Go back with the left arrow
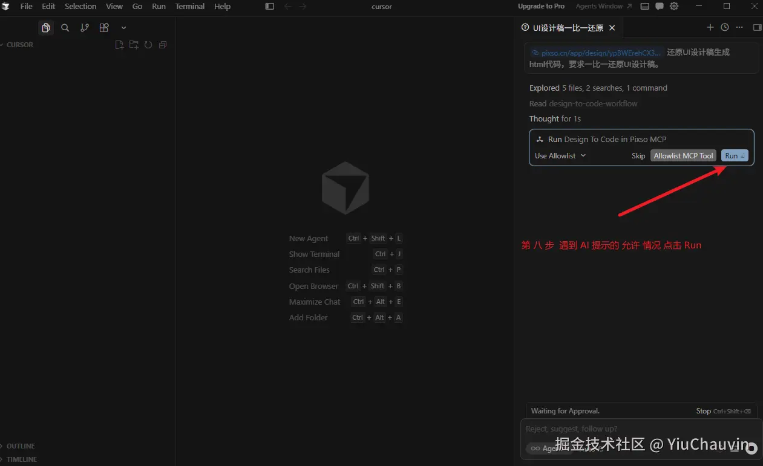Screen dimensions: 763x466 [x=288, y=6]
